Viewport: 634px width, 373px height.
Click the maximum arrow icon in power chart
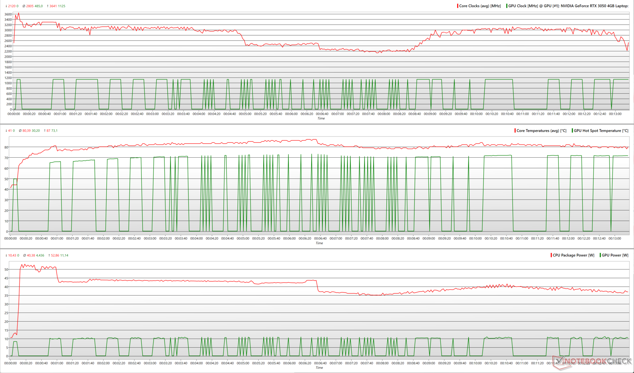[49, 255]
